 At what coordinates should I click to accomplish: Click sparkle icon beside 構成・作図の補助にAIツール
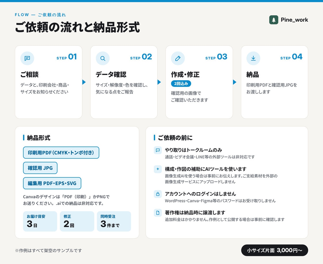pyautogui.click(x=158, y=169)
